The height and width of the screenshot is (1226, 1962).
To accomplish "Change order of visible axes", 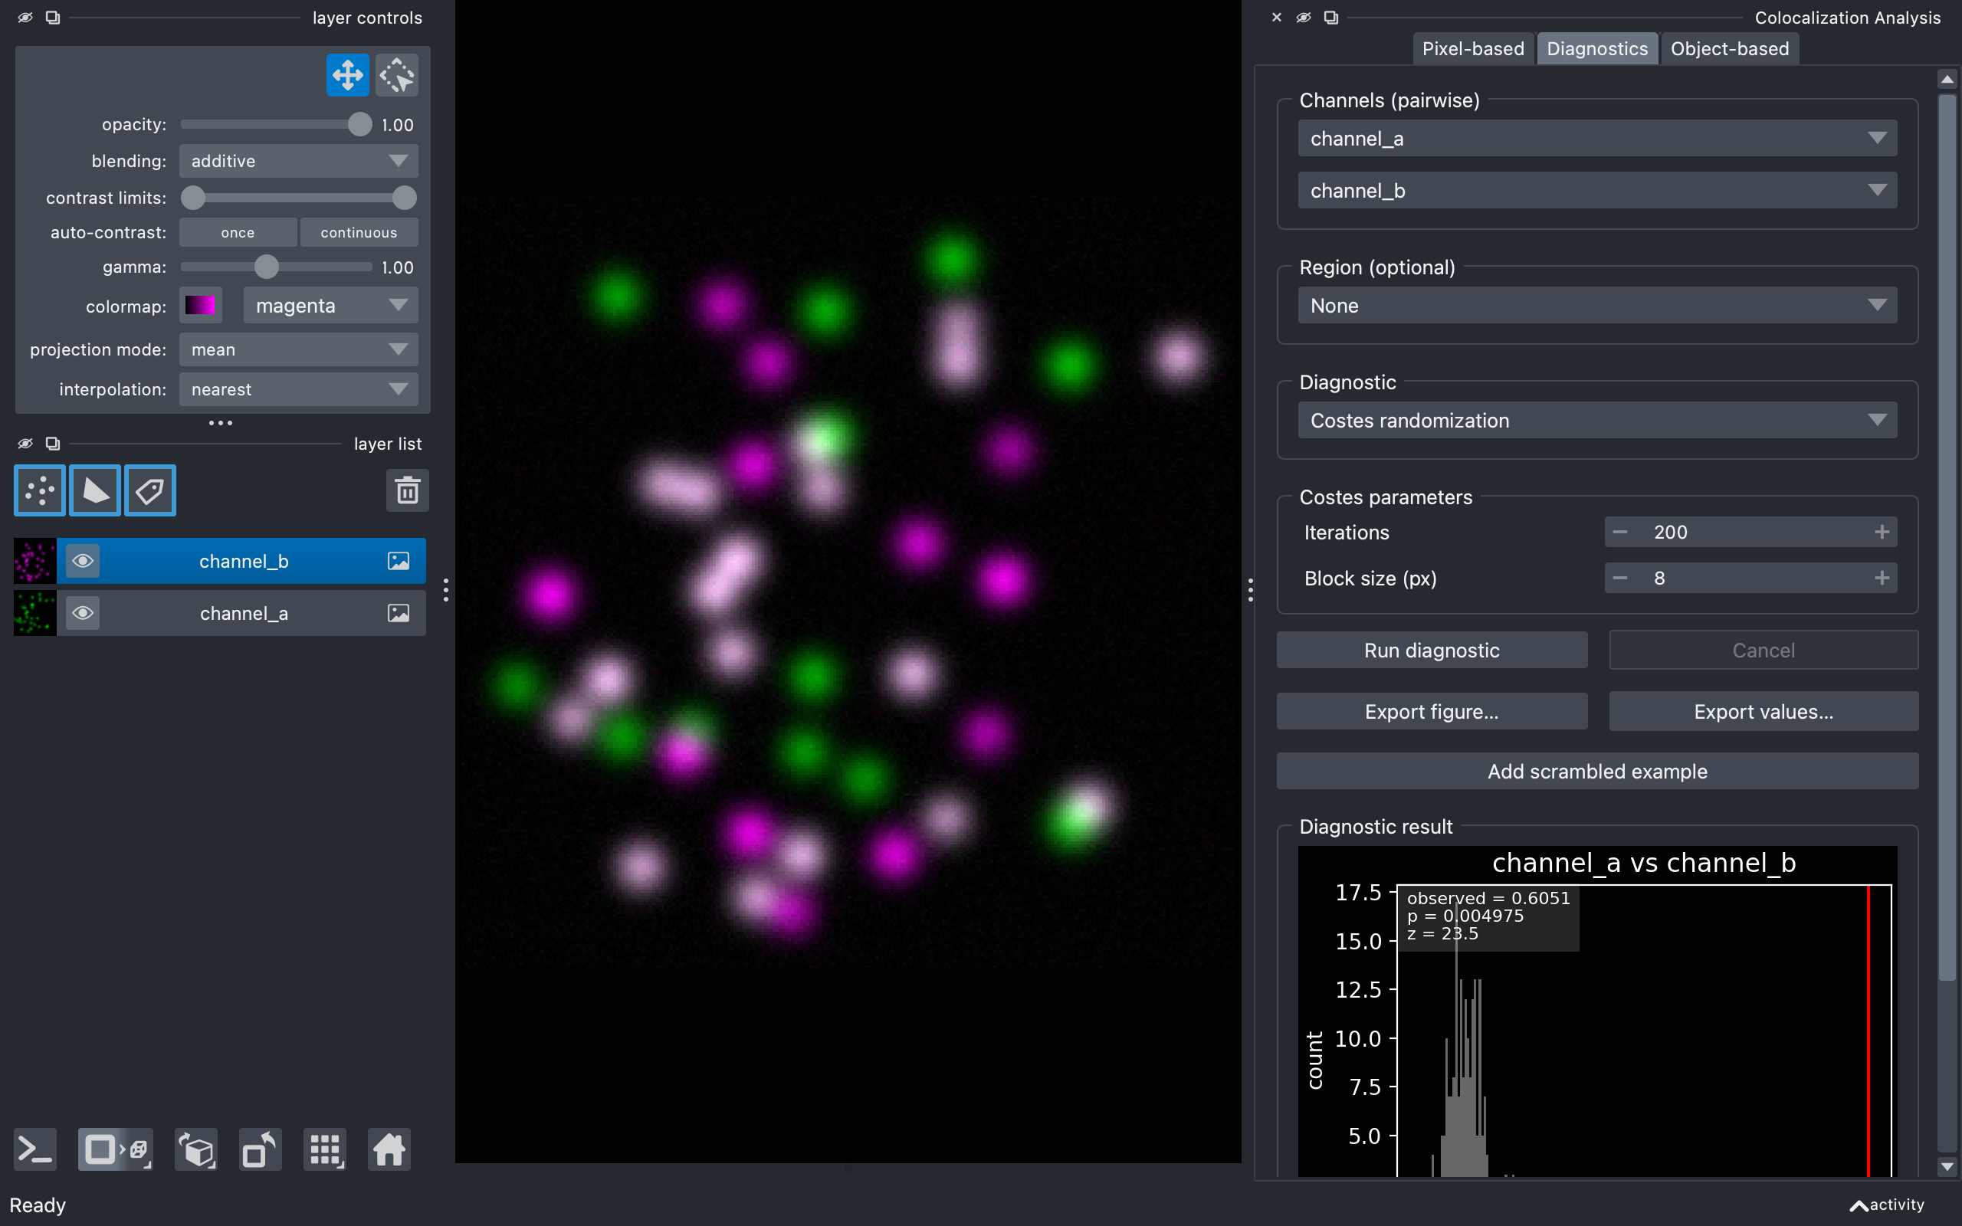I will (x=196, y=1149).
